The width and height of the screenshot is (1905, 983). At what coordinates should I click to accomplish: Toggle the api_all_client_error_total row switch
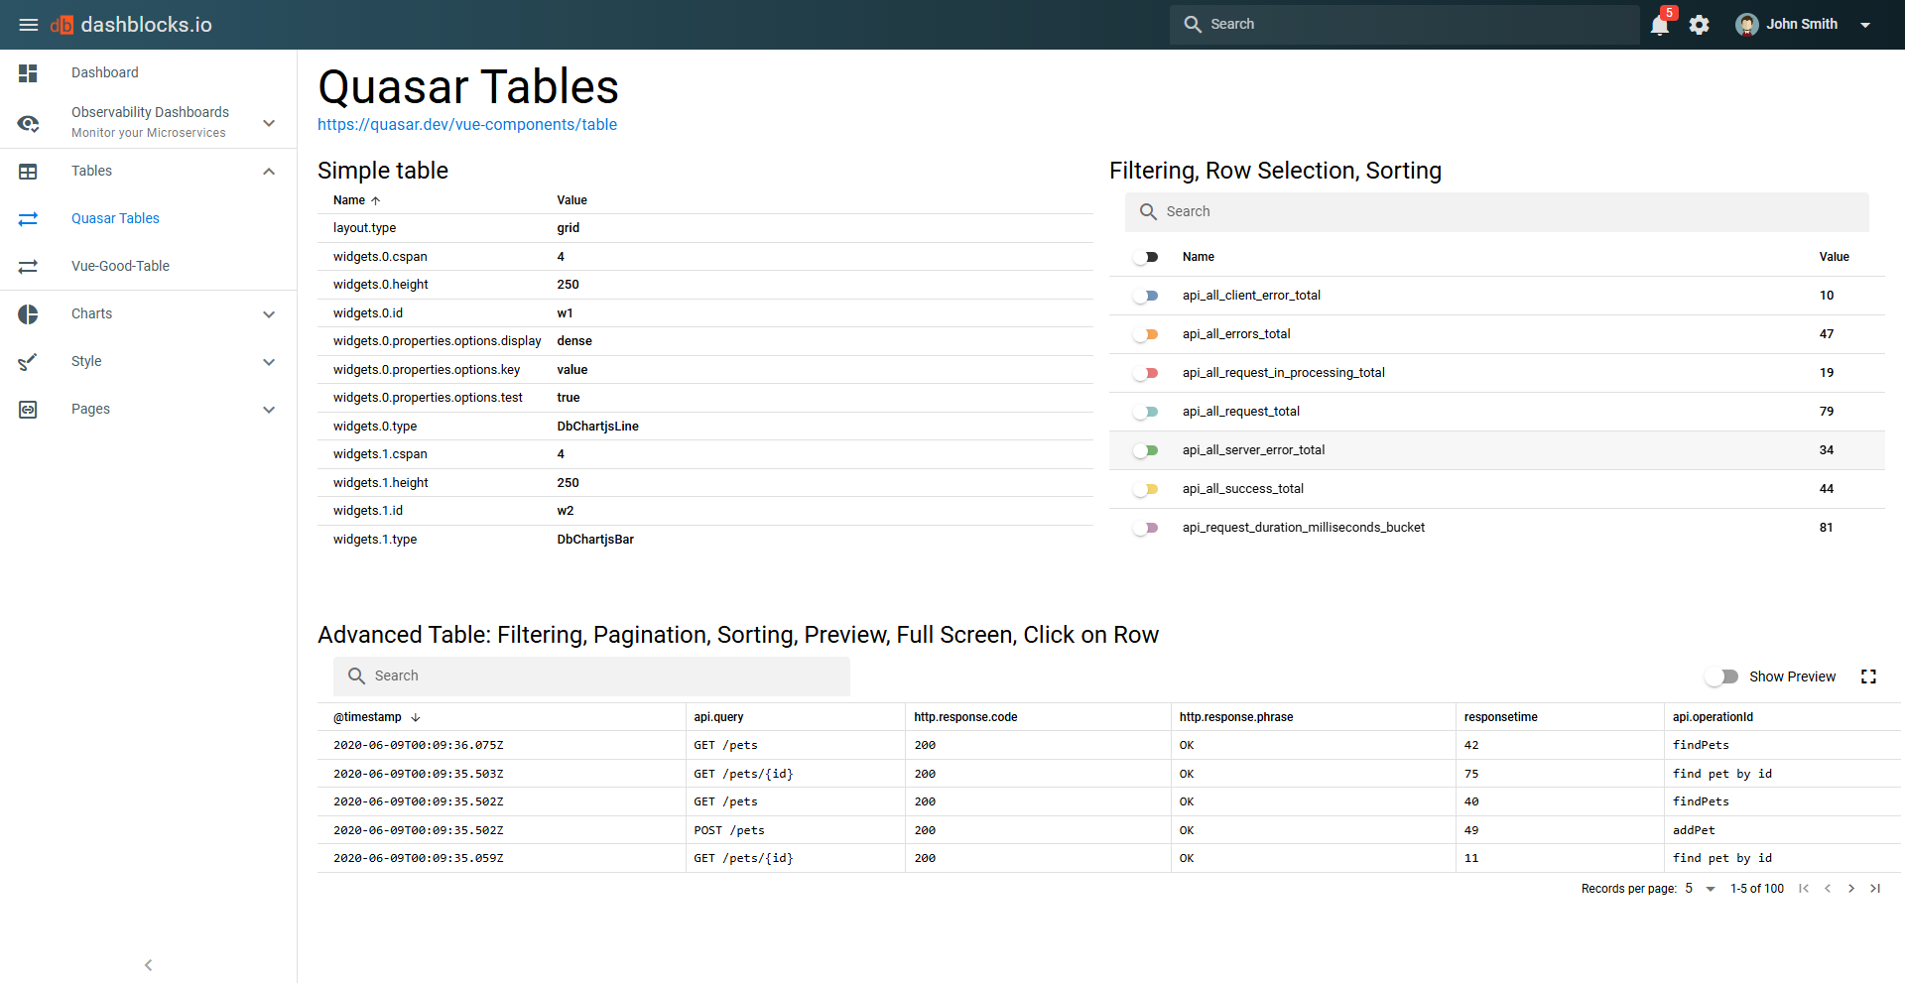(1146, 296)
